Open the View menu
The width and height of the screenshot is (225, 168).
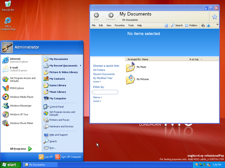[x=109, y=25]
